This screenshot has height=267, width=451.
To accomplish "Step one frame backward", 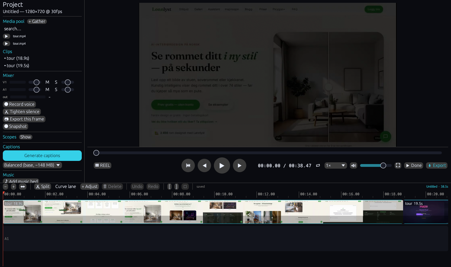I will coord(204,165).
